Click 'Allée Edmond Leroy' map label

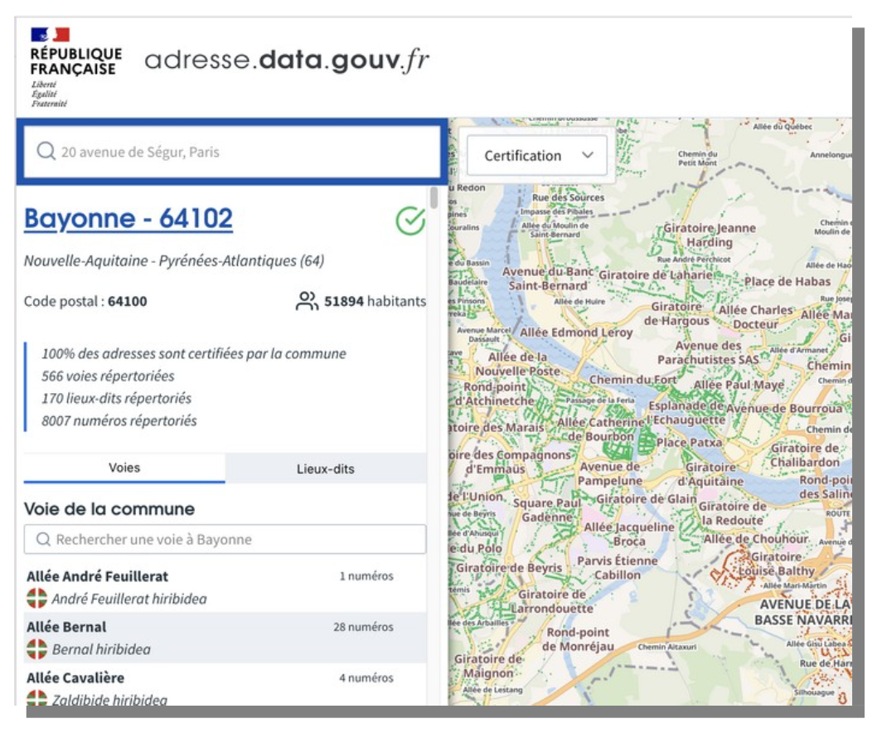coord(576,333)
